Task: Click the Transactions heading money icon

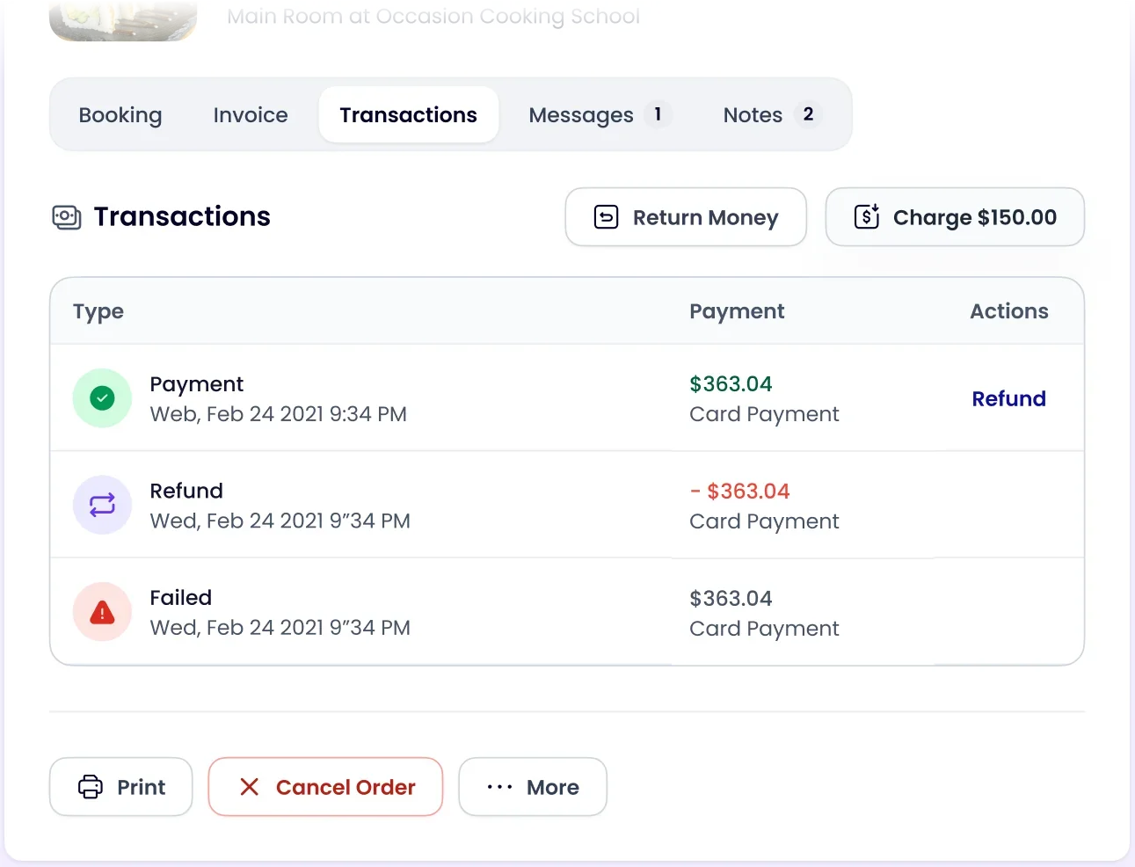Action: tap(67, 217)
